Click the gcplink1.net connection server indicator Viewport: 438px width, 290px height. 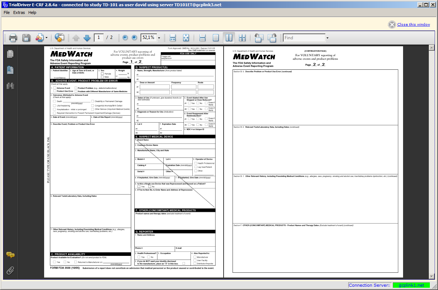[x=411, y=285]
